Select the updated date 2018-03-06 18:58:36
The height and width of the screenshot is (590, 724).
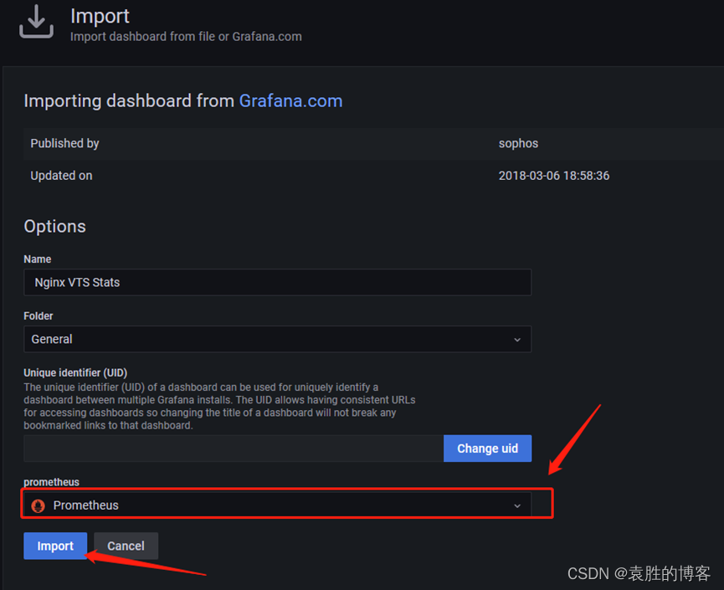coord(554,176)
